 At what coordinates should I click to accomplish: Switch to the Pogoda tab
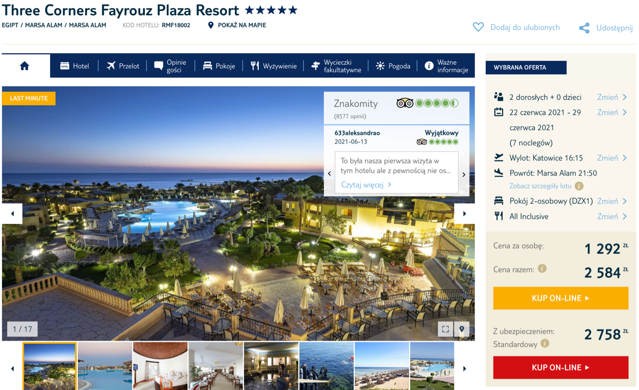coord(393,66)
